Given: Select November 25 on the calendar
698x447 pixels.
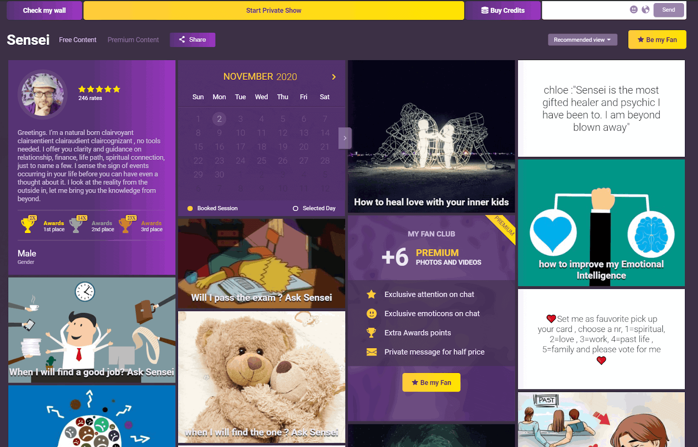Looking at the screenshot, I should 261,161.
